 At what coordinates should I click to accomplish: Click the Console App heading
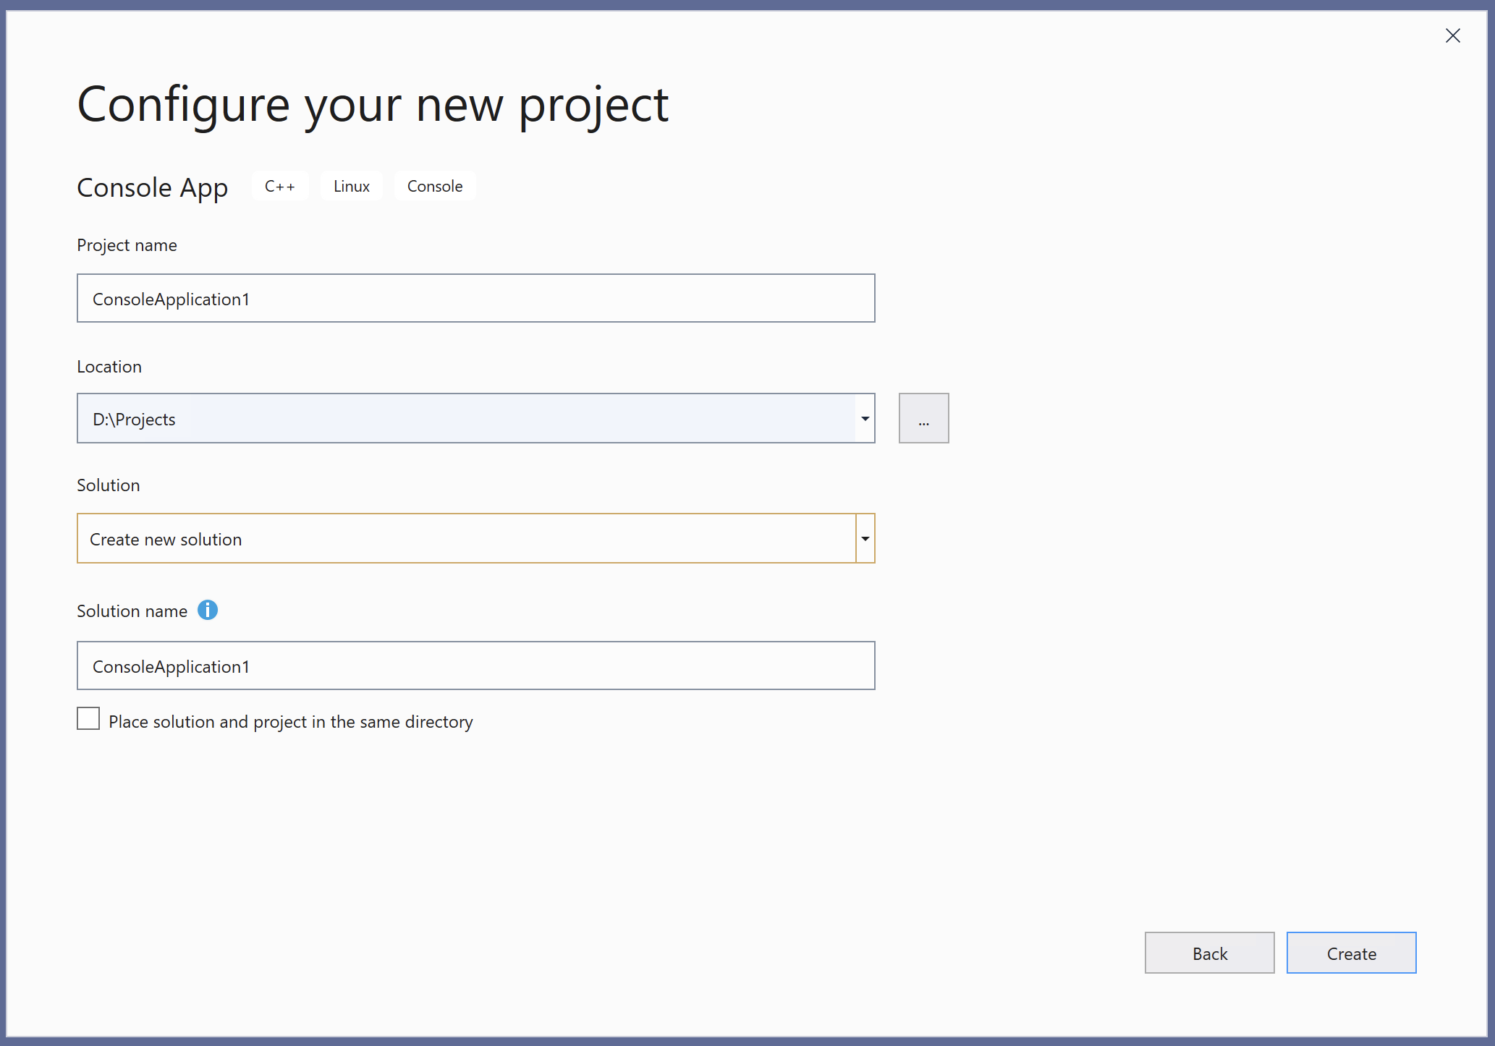pyautogui.click(x=152, y=187)
